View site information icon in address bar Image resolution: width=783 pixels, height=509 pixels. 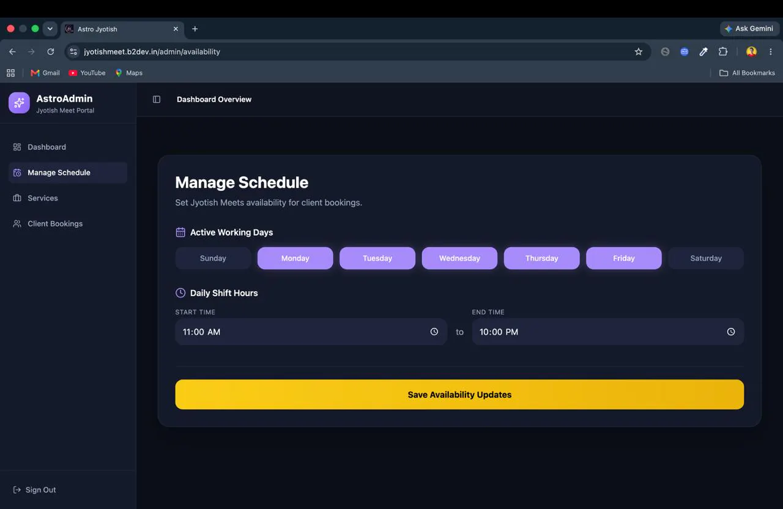73,52
